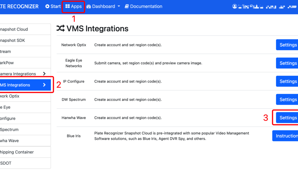Open Settings for Network Optix
Screen dimensions: 298x176
(287, 45)
